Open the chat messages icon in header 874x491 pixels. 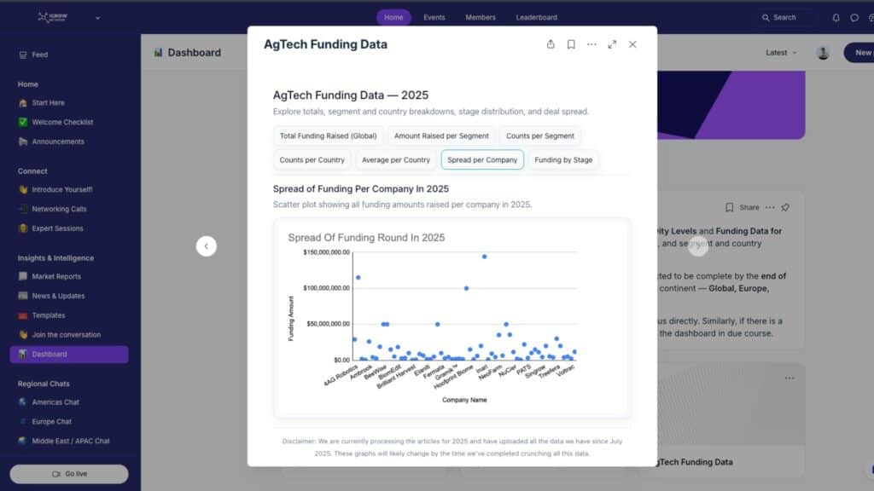pos(854,18)
